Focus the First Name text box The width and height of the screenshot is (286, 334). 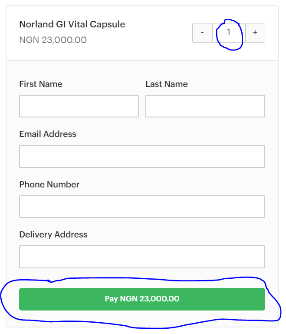(79, 106)
